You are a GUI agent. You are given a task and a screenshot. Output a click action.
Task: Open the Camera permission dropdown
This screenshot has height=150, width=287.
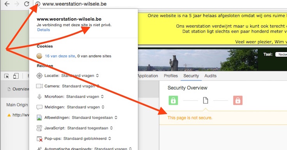pyautogui.click(x=81, y=86)
